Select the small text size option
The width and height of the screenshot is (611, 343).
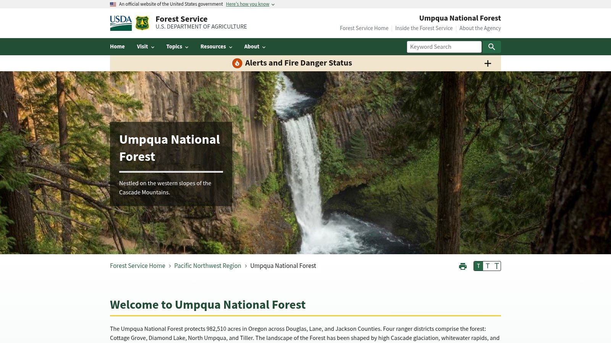[478, 266]
